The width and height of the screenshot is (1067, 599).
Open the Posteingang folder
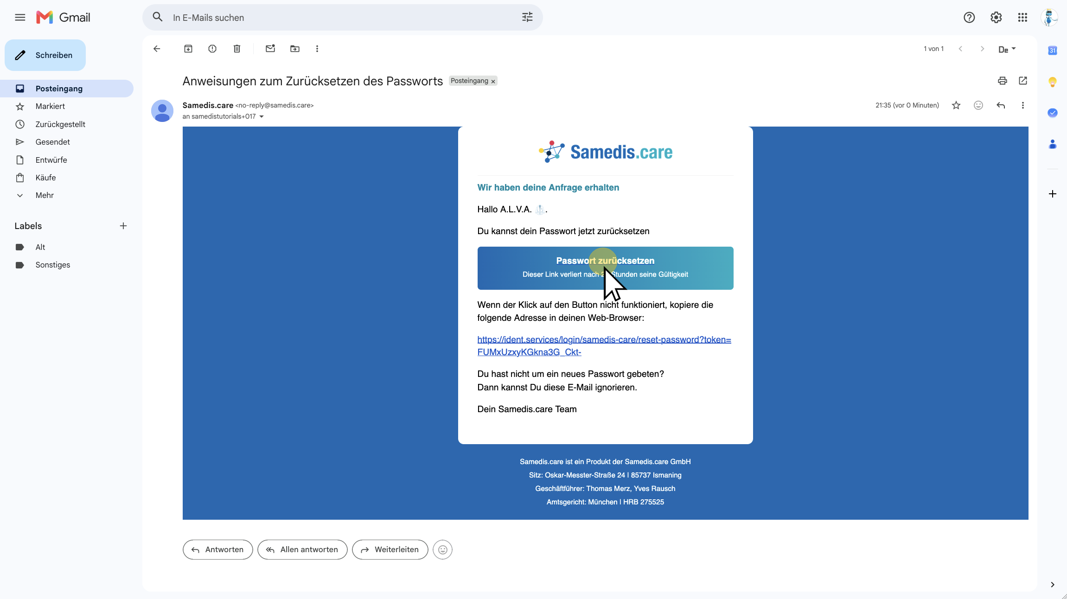click(67, 89)
